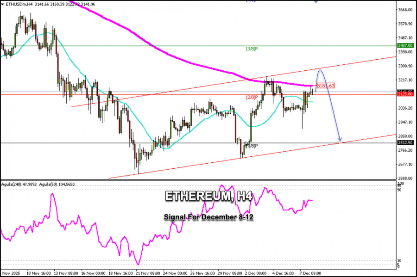Image resolution: width=417 pixels, height=277 pixels.
Task: Click the red boxed 3181.63 price label
Action: [326, 86]
